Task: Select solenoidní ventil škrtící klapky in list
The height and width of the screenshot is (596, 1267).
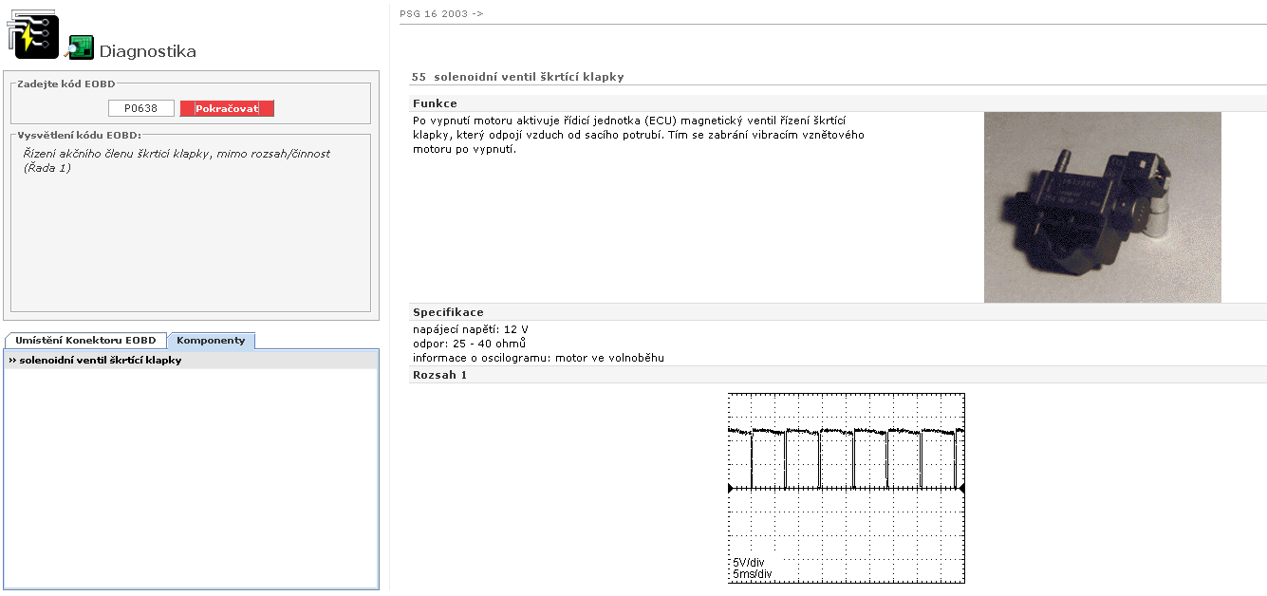Action: coord(100,361)
